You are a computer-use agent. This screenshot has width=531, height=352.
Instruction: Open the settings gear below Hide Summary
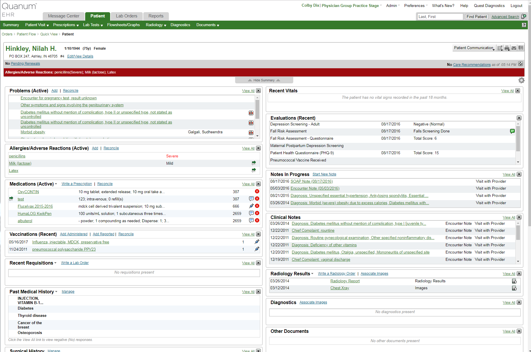click(521, 80)
